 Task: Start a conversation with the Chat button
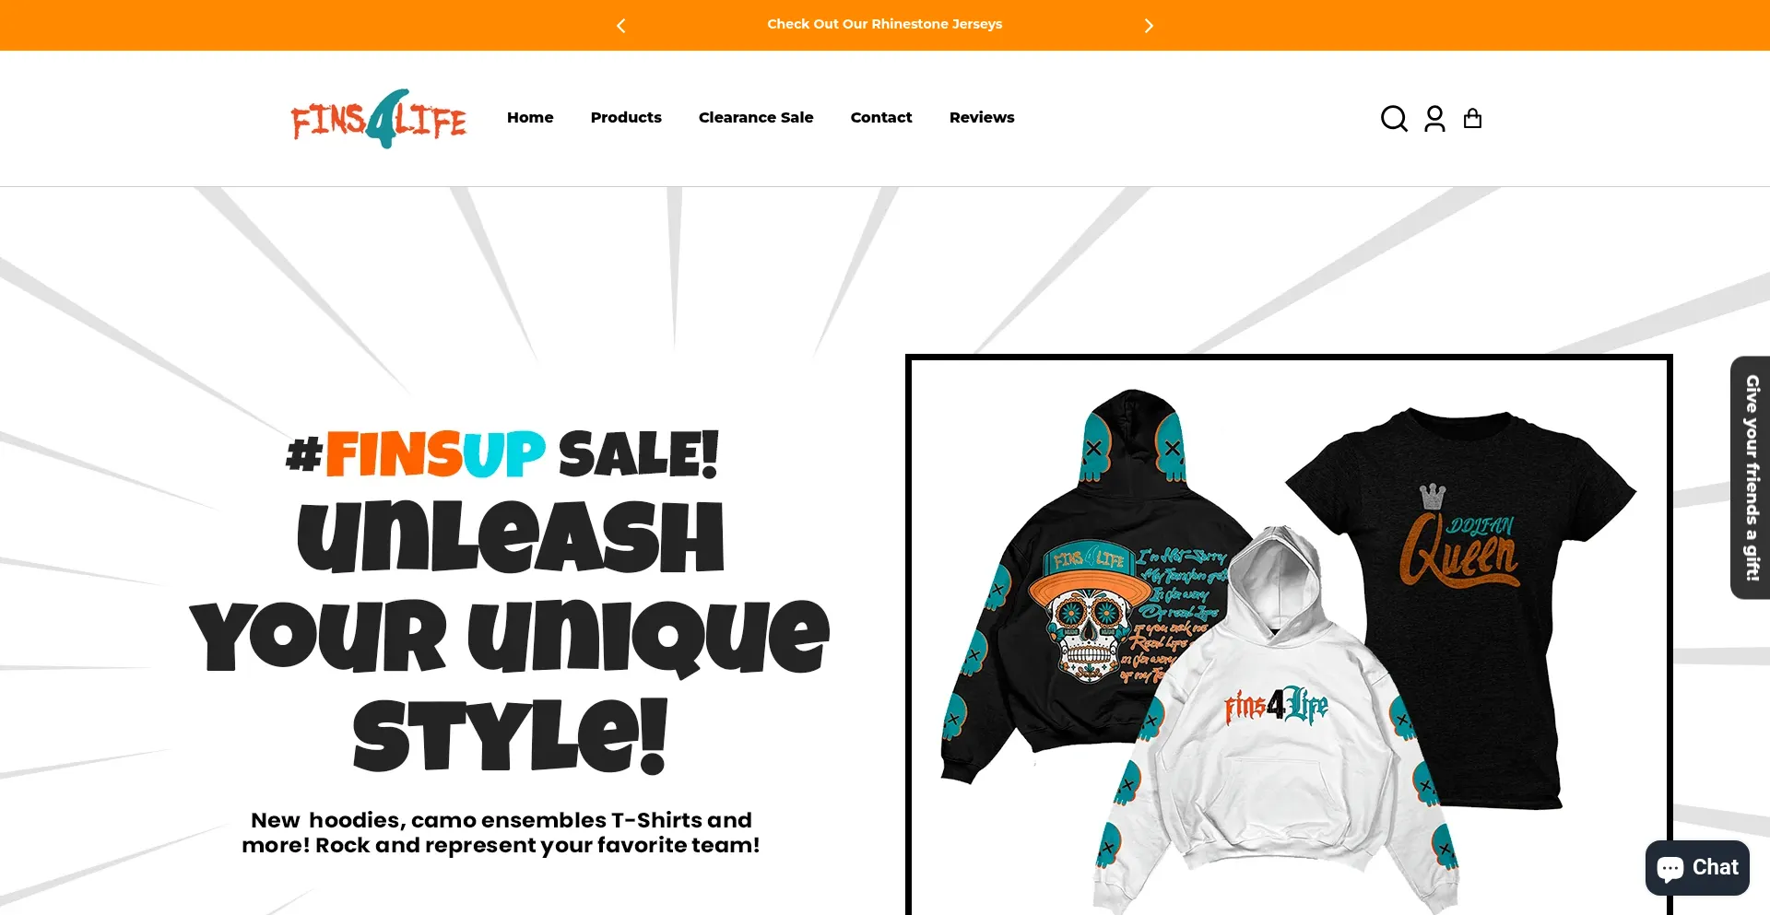coord(1697,868)
